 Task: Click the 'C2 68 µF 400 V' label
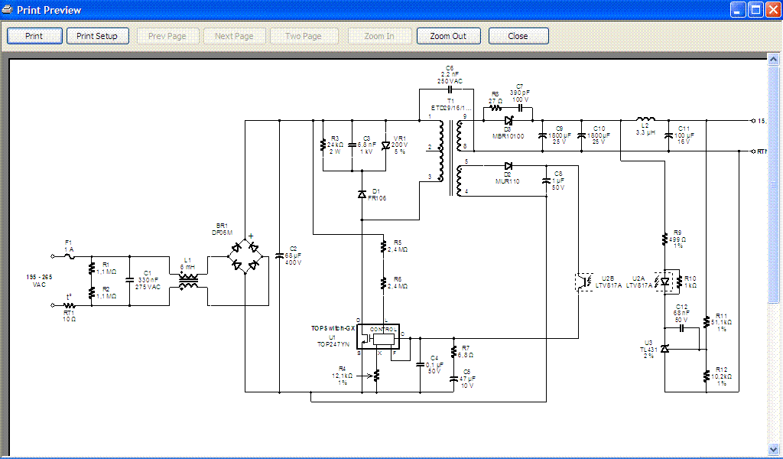[x=293, y=256]
